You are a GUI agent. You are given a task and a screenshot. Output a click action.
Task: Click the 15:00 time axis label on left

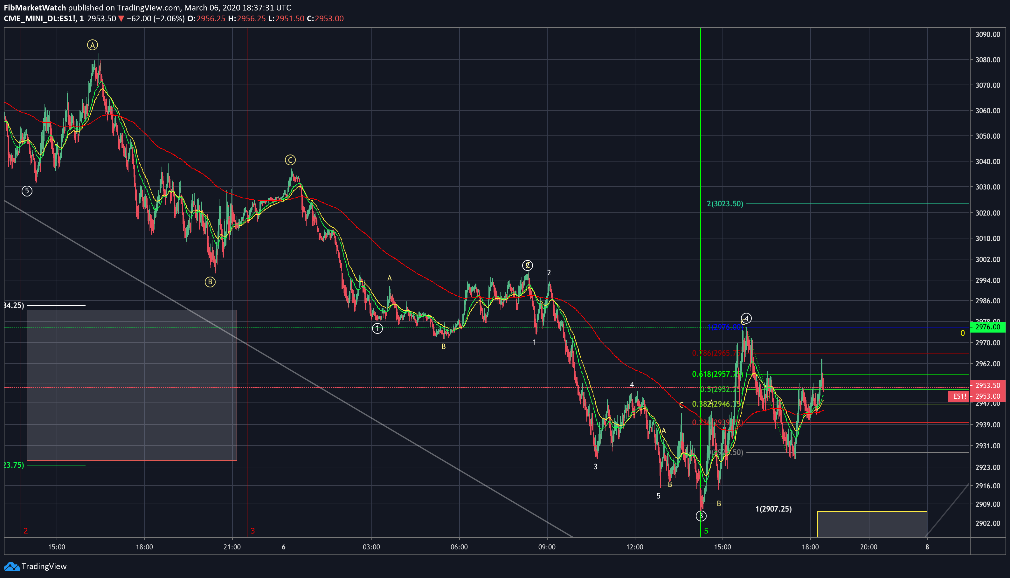(x=57, y=547)
